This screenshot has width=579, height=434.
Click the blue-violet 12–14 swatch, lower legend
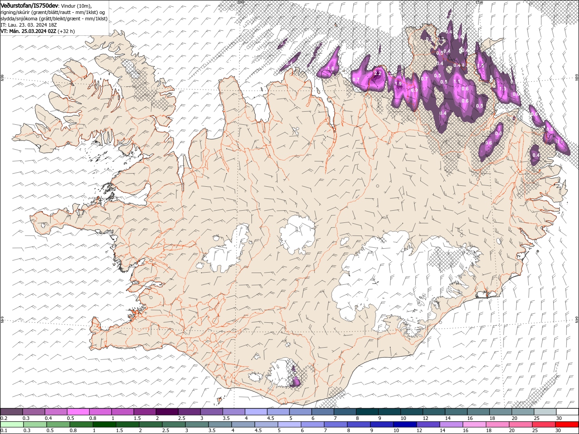click(428, 425)
